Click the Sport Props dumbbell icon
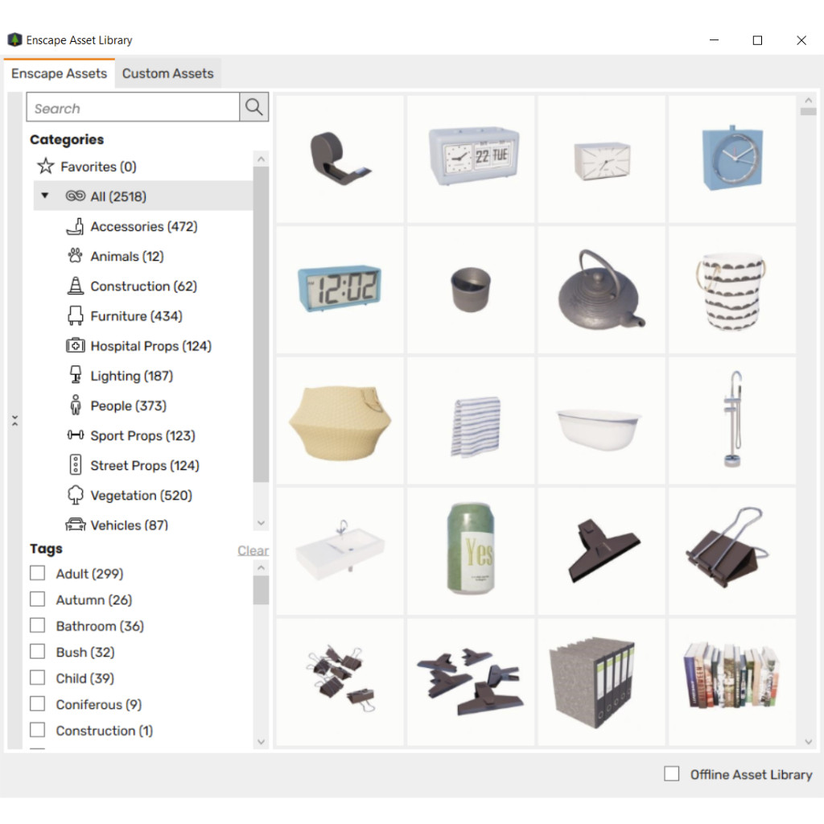 [x=75, y=435]
